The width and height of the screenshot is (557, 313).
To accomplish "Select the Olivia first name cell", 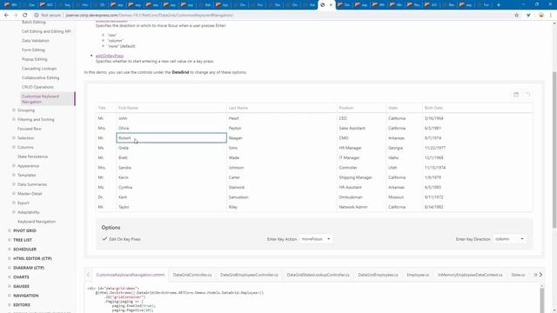I will coord(171,128).
